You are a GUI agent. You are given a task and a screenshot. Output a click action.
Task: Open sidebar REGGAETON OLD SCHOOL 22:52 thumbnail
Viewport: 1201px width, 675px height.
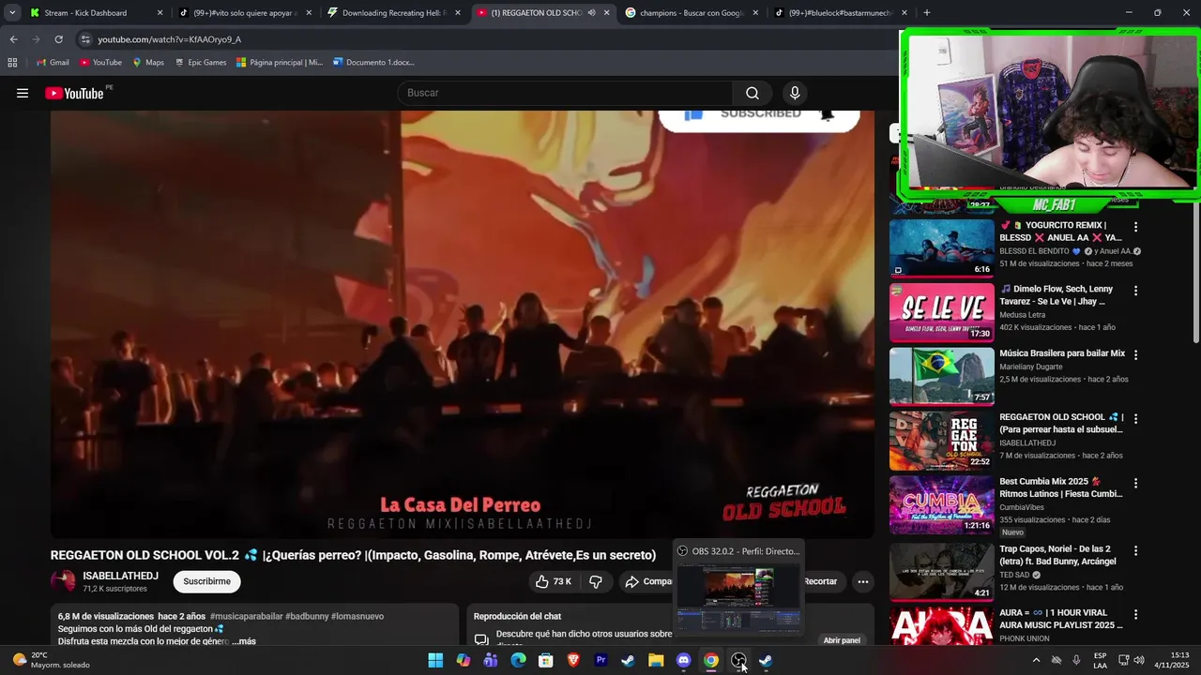pyautogui.click(x=941, y=441)
